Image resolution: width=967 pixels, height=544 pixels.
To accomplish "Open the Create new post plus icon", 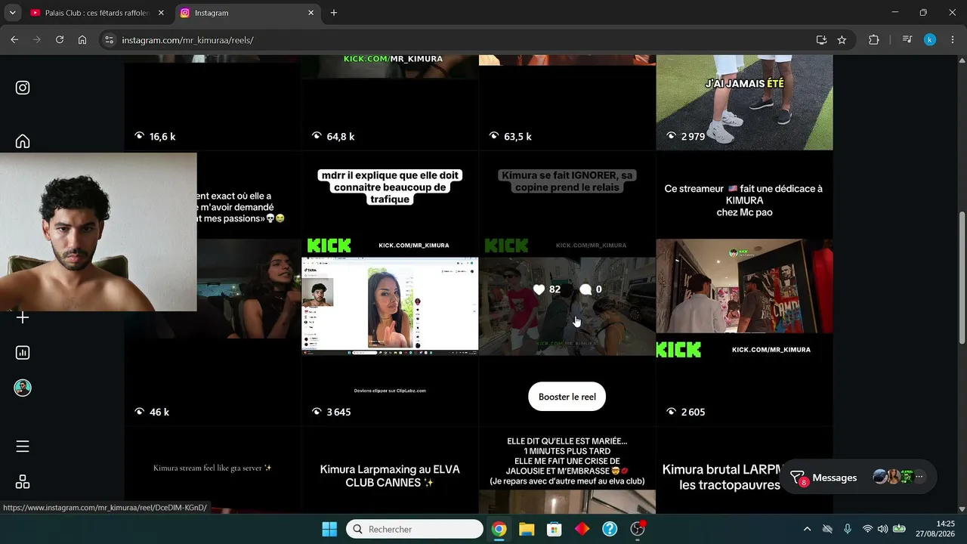I will tap(23, 317).
